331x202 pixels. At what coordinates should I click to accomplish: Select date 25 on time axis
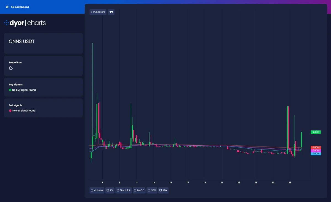256,183
